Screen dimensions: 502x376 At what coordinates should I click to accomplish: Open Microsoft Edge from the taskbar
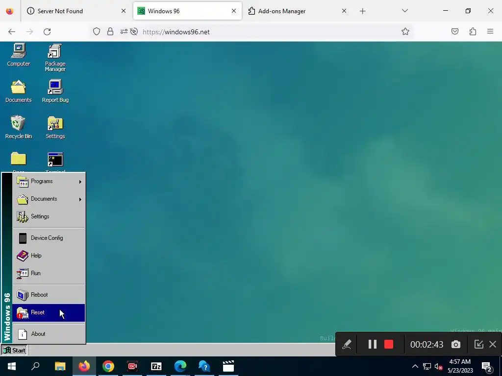click(180, 366)
